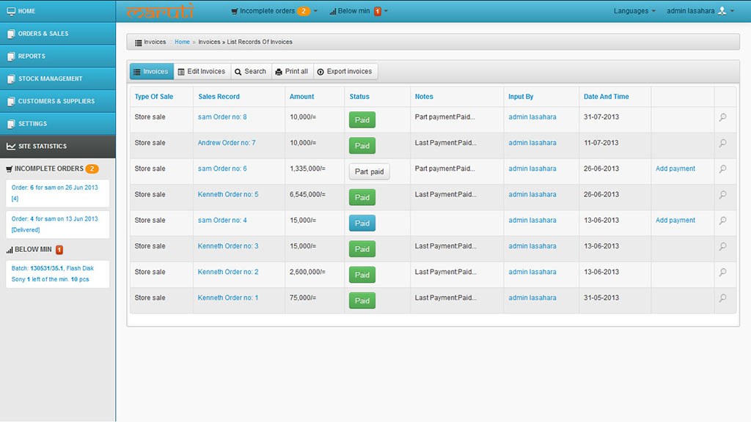
Task: Click the green Paid button for Order no: 8
Action: pyautogui.click(x=362, y=119)
